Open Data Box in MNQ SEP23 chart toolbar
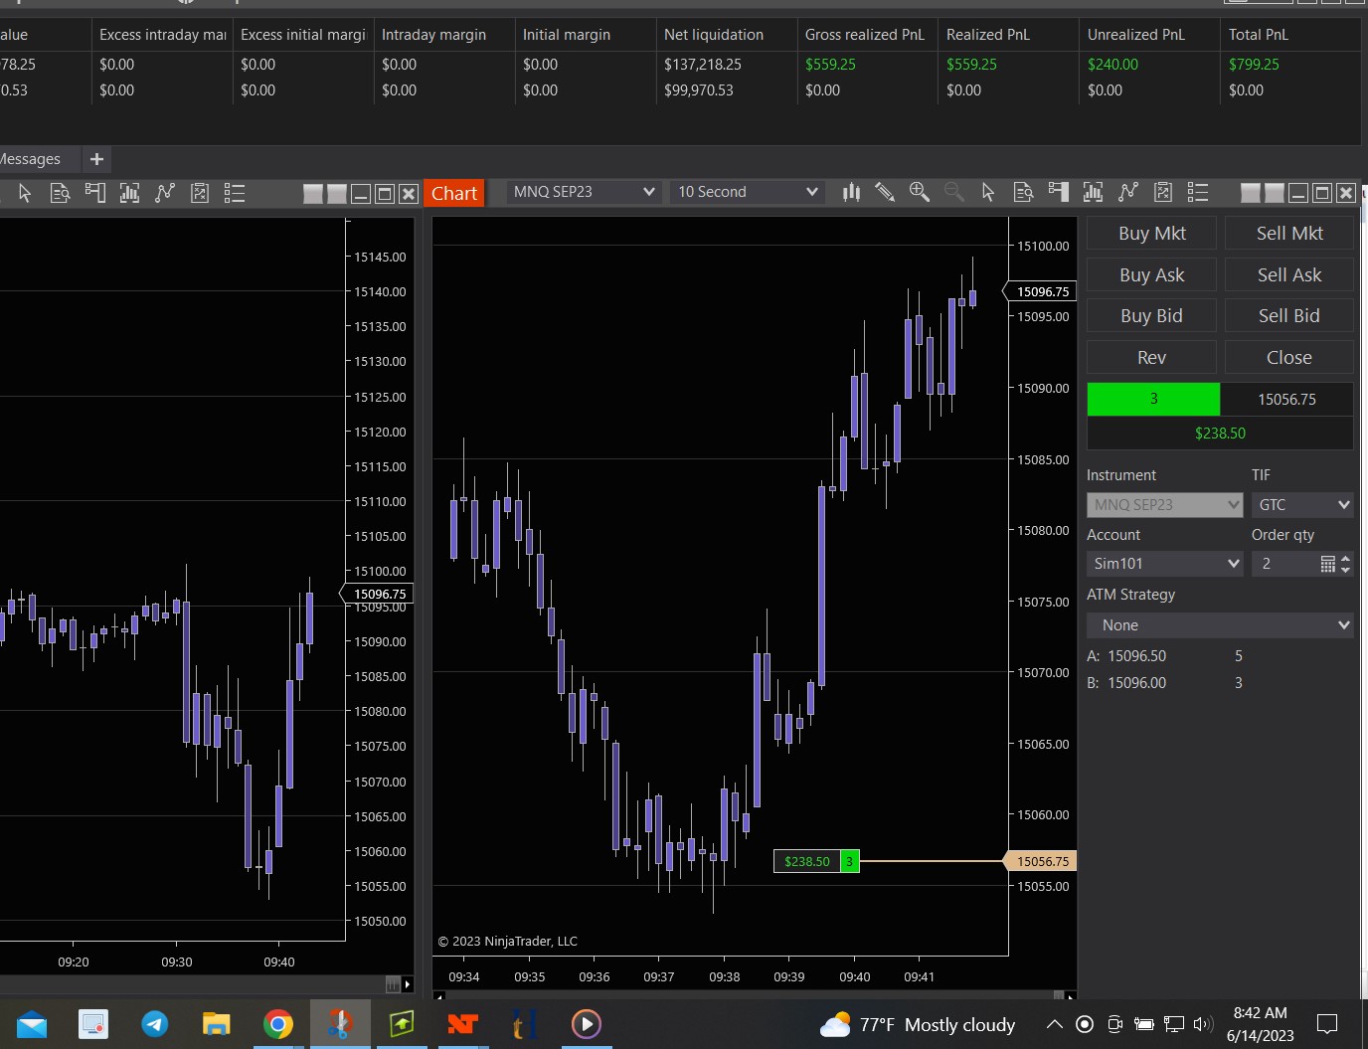The image size is (1368, 1049). pos(1023,193)
